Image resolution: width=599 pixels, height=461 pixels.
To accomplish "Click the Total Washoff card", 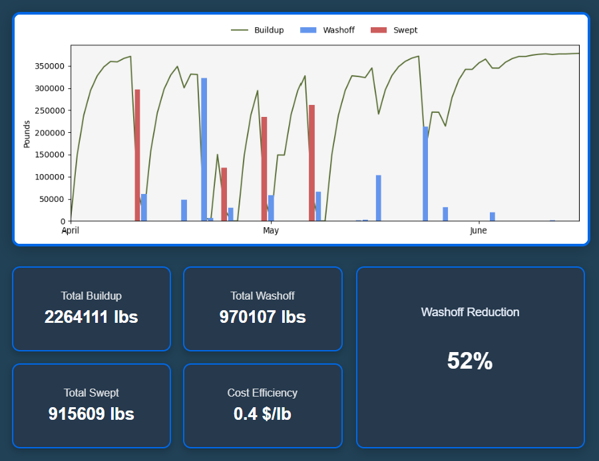I will 262,308.
